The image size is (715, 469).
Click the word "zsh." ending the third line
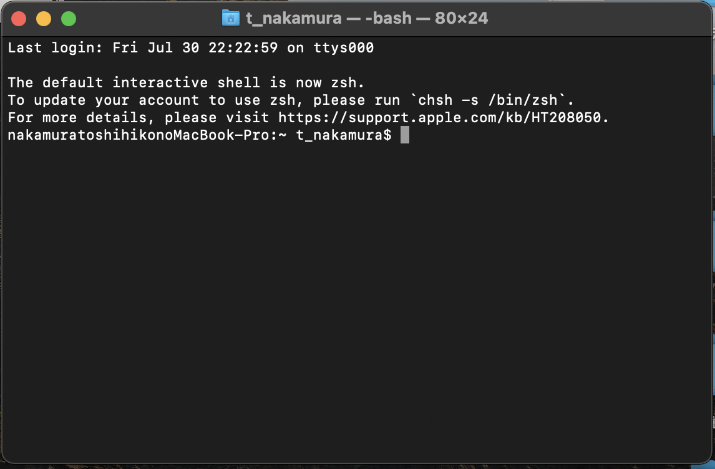(x=348, y=83)
